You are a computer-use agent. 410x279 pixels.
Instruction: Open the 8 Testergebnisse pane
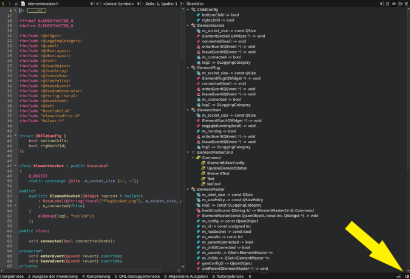pos(228,276)
